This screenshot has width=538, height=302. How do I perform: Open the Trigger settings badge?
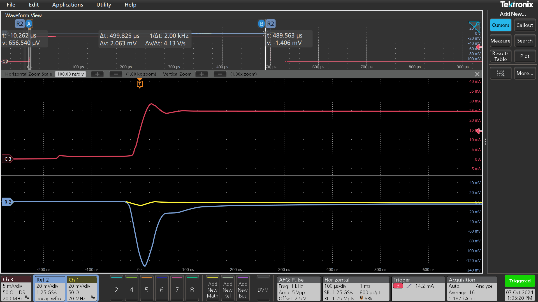coord(418,289)
